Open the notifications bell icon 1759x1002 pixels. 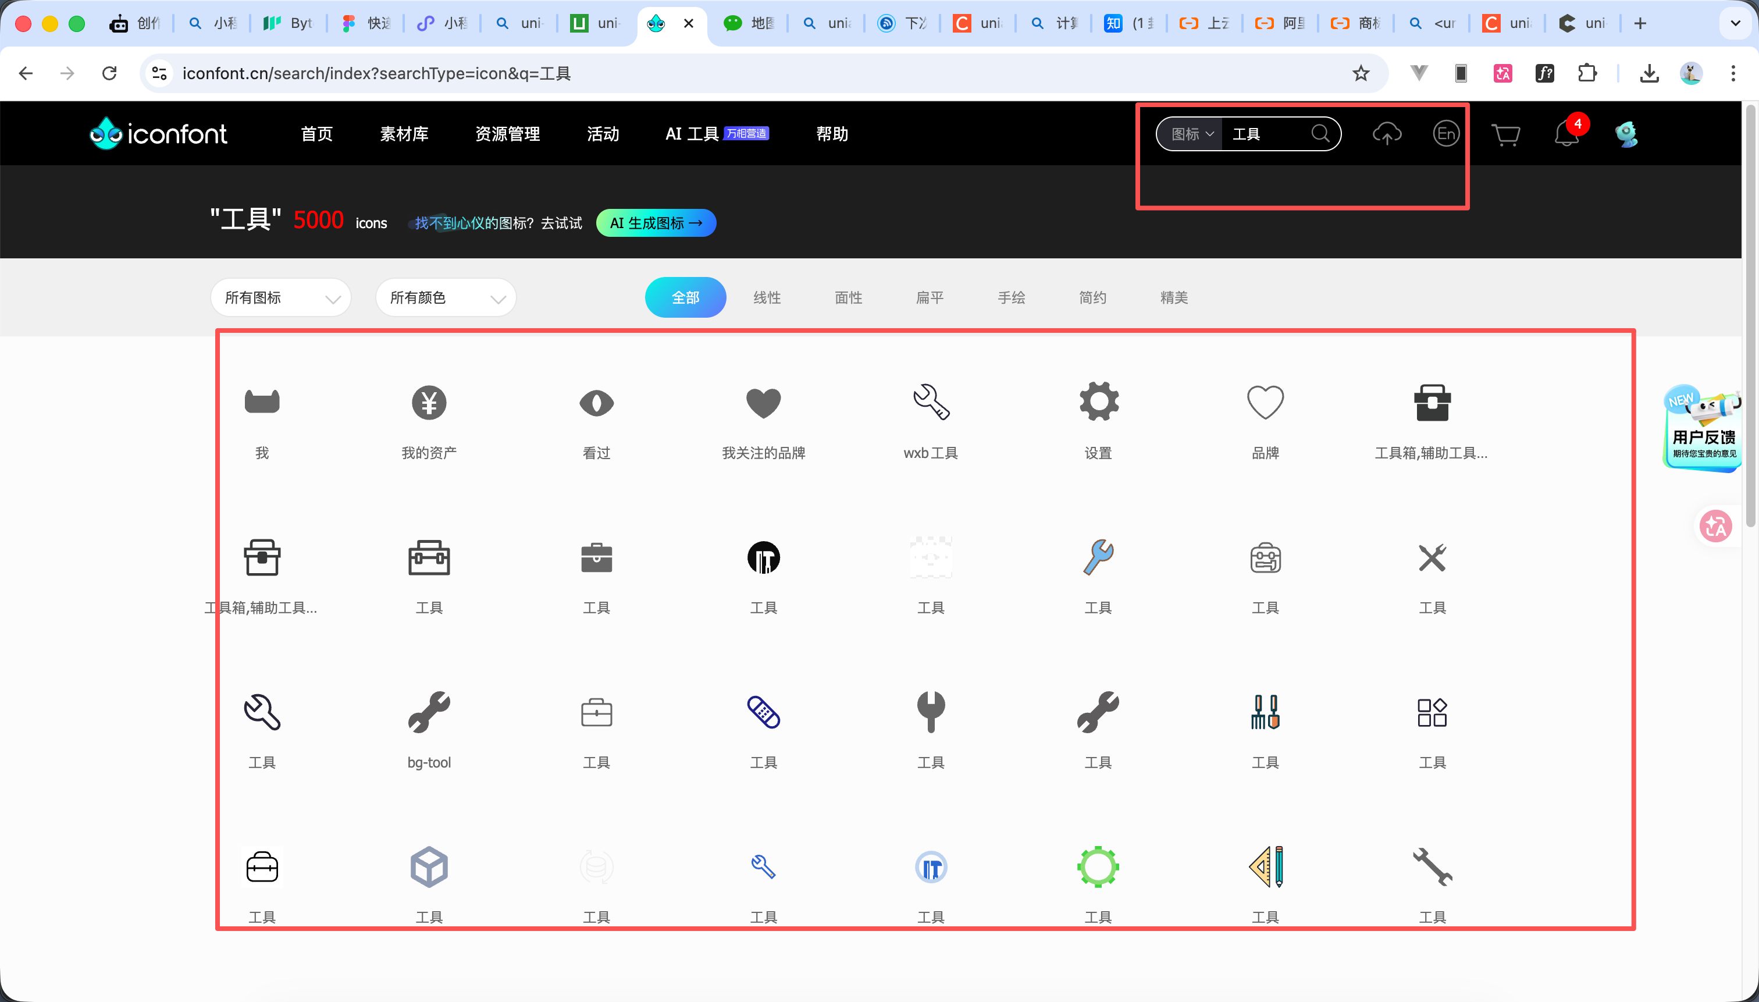tap(1566, 134)
